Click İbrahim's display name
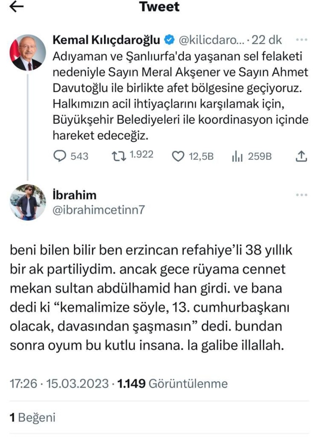The width and height of the screenshot is (319, 437). (75, 195)
